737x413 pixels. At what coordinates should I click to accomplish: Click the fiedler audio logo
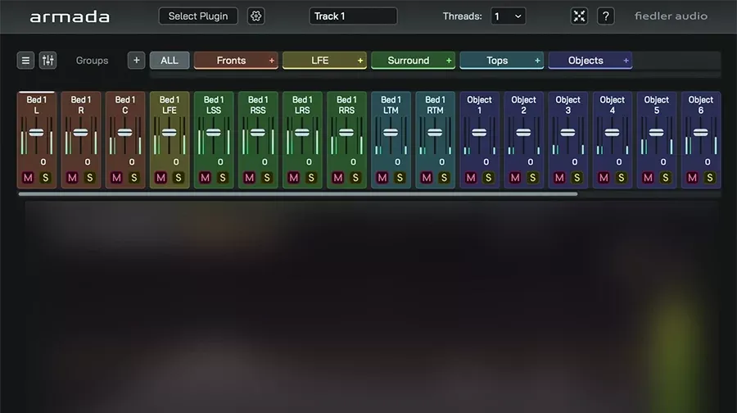tap(671, 16)
